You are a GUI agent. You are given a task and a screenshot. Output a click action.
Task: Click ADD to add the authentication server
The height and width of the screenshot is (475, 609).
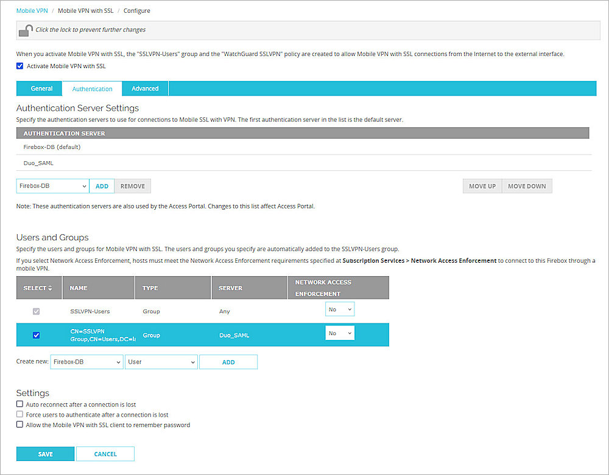pos(102,185)
